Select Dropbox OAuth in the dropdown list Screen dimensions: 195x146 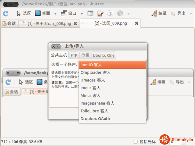point(95,119)
